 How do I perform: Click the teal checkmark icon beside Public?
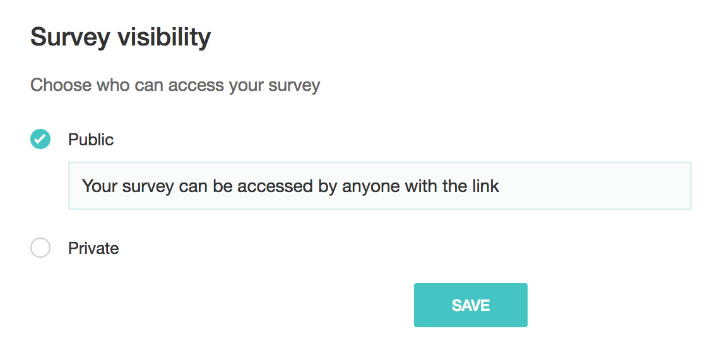point(40,139)
